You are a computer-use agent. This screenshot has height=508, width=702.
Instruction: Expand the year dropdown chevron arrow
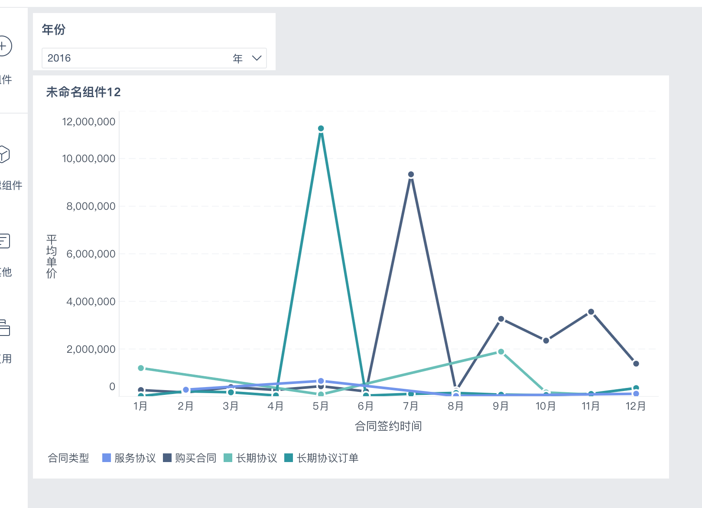(257, 58)
